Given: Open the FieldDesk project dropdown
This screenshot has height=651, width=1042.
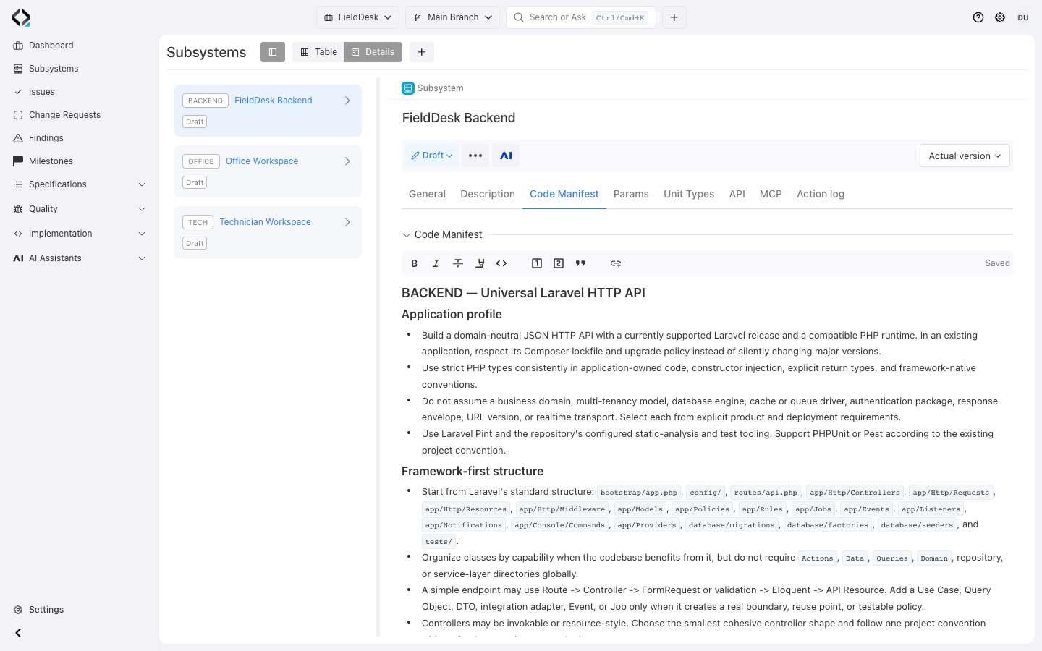Looking at the screenshot, I should pyautogui.click(x=357, y=17).
